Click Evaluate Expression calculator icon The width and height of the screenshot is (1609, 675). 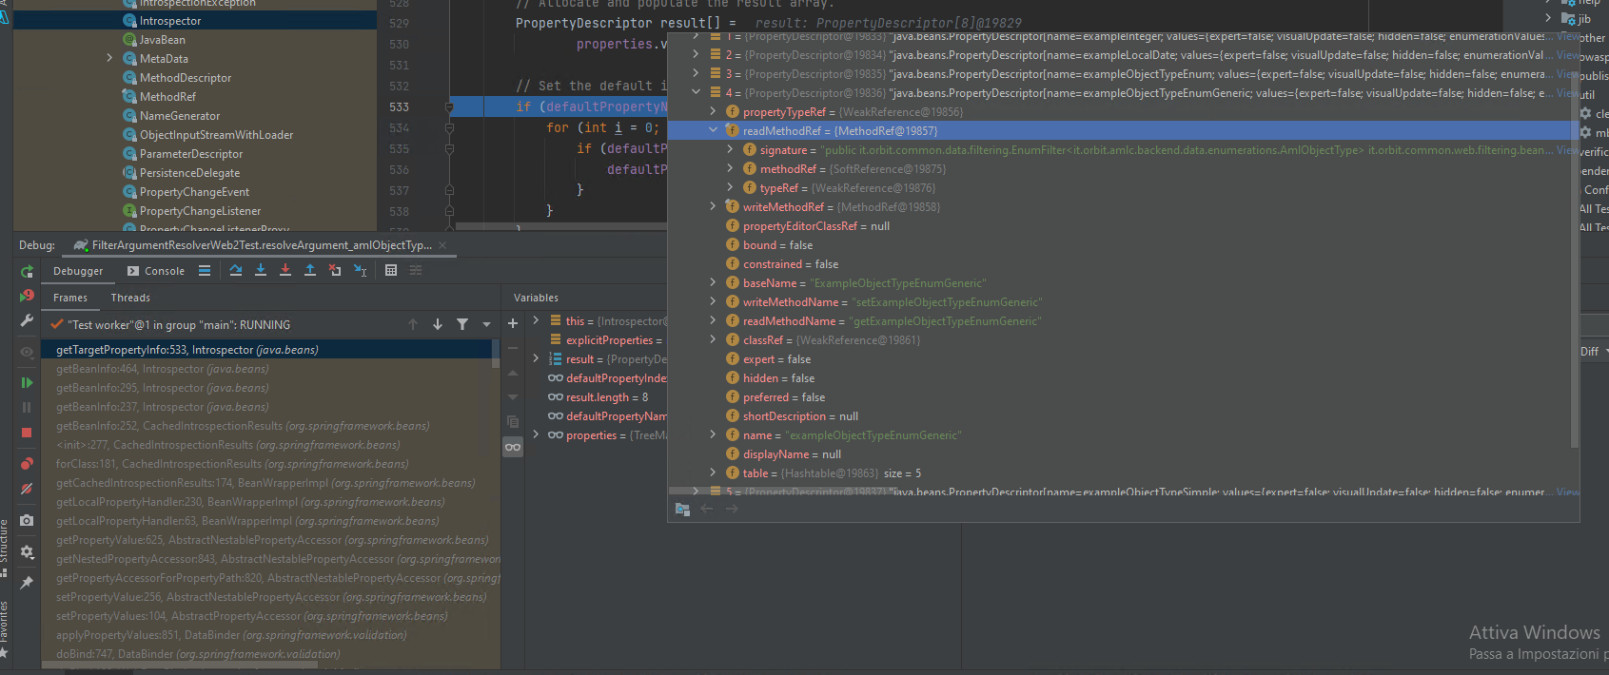[x=391, y=271]
